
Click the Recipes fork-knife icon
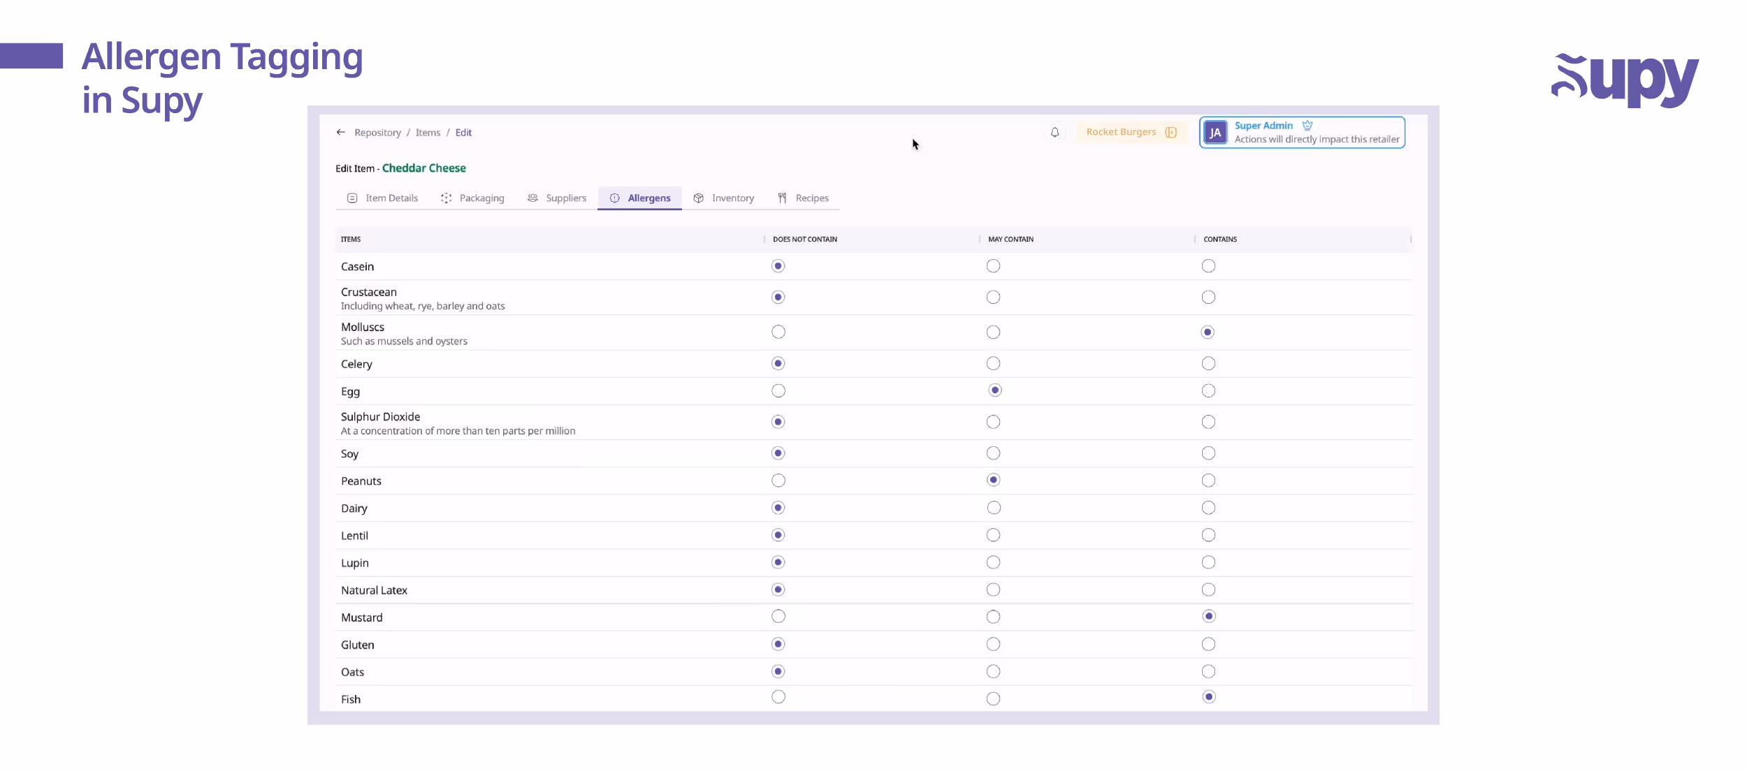click(782, 198)
